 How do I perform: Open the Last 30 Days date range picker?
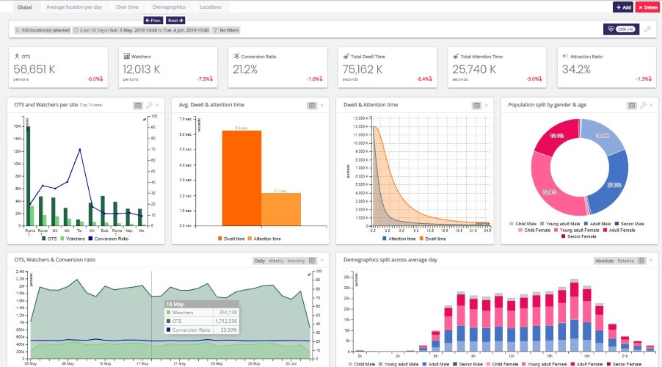pyautogui.click(x=141, y=30)
